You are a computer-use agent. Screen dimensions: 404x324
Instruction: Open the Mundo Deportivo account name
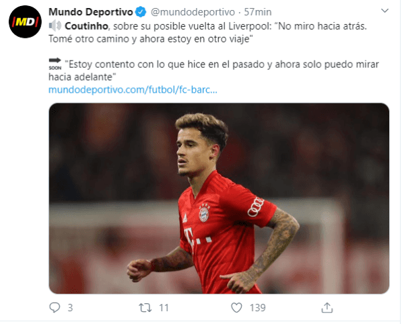click(x=91, y=12)
